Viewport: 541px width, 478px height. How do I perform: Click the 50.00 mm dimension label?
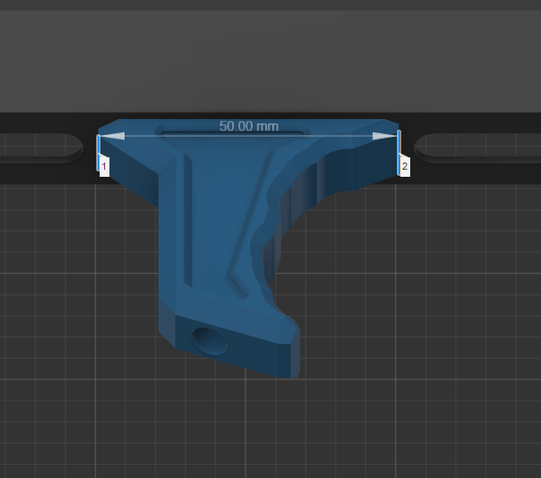click(249, 126)
